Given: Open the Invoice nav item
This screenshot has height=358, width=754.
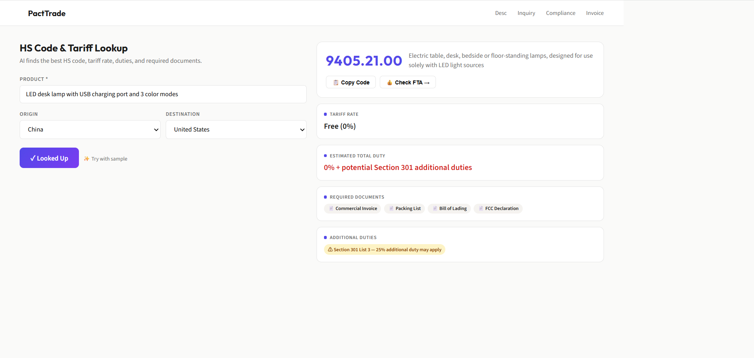Looking at the screenshot, I should point(595,13).
